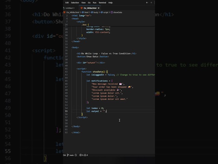Open the Selection menu
The width and height of the screenshot is (218, 164).
(75, 3)
